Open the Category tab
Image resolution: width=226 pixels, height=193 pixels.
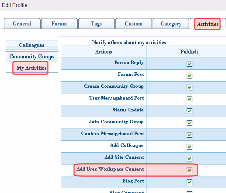click(171, 24)
